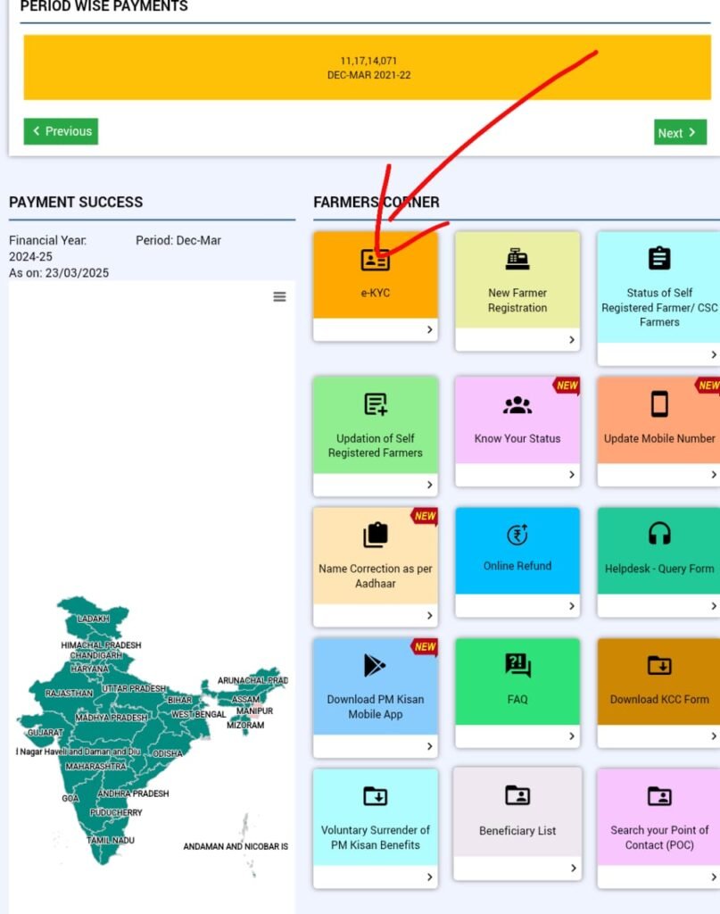The image size is (720, 914).
Task: Click the Know Your Status people icon
Action: click(517, 404)
